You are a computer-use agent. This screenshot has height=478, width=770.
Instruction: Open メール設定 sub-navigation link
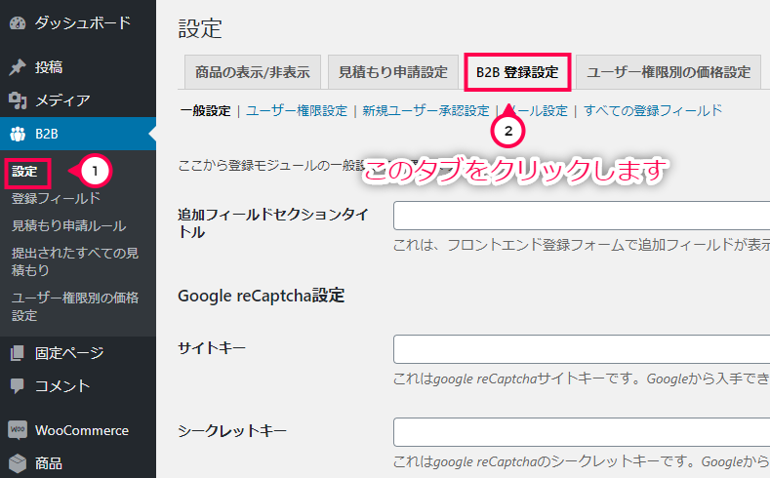tap(536, 111)
